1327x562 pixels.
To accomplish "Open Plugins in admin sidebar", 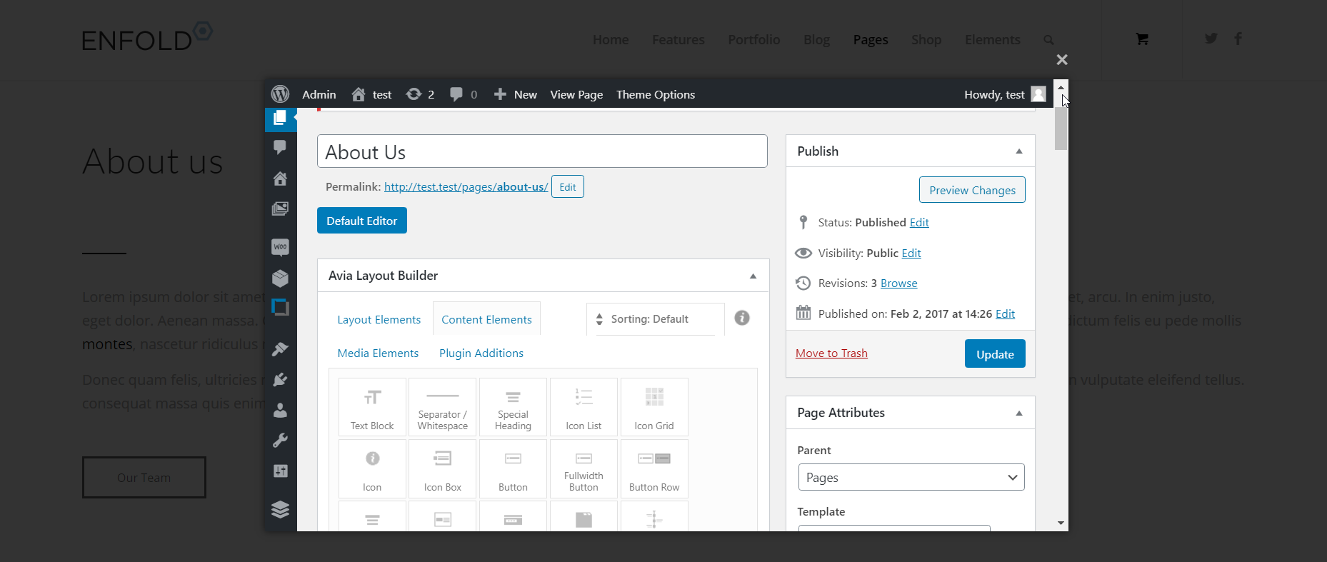I will pos(280,379).
